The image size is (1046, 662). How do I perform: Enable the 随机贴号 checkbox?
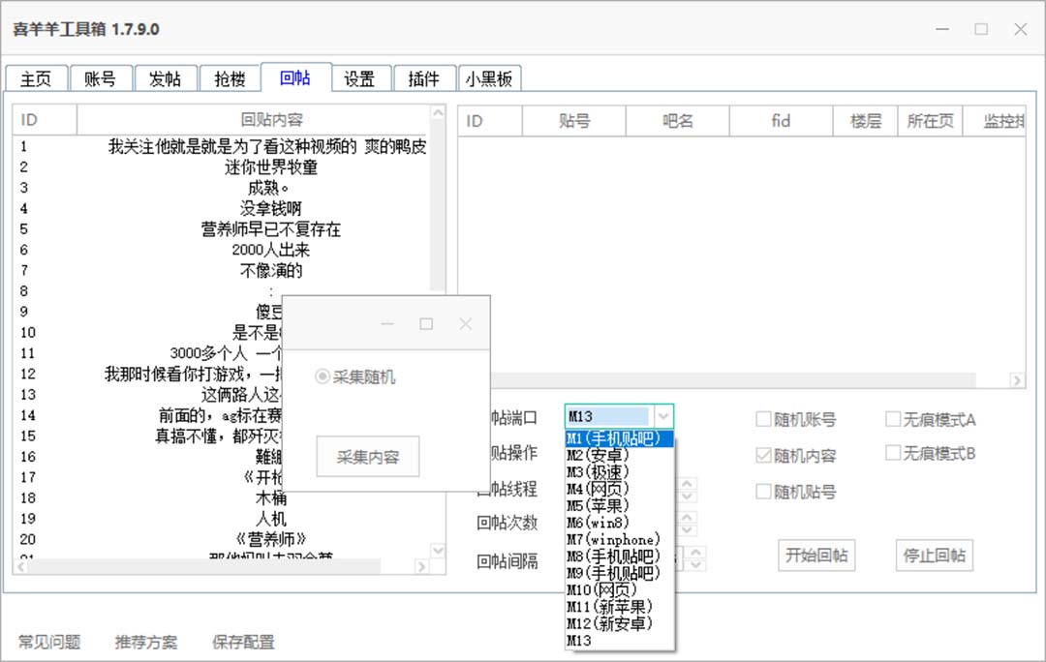[764, 492]
